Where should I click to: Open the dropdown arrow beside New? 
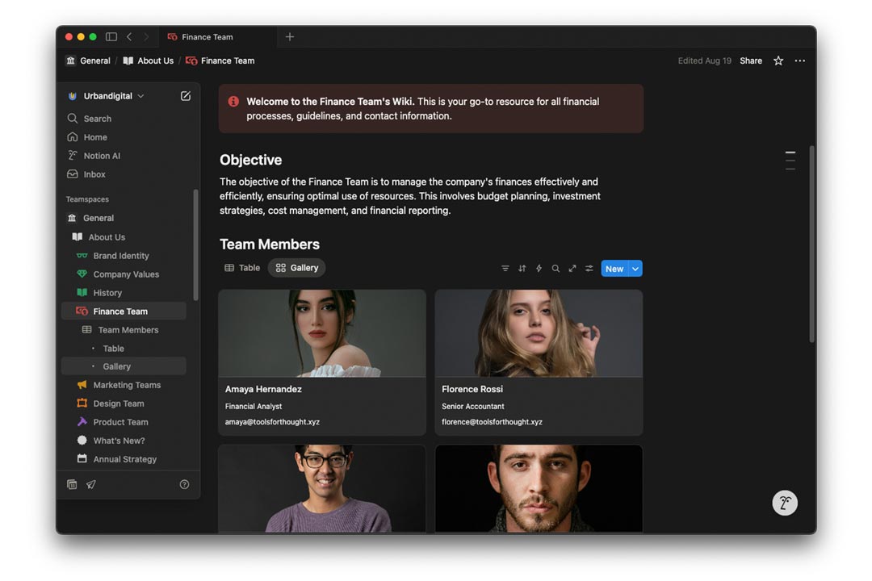coord(635,269)
